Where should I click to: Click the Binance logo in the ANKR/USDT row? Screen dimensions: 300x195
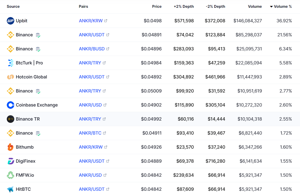(x=10, y=35)
